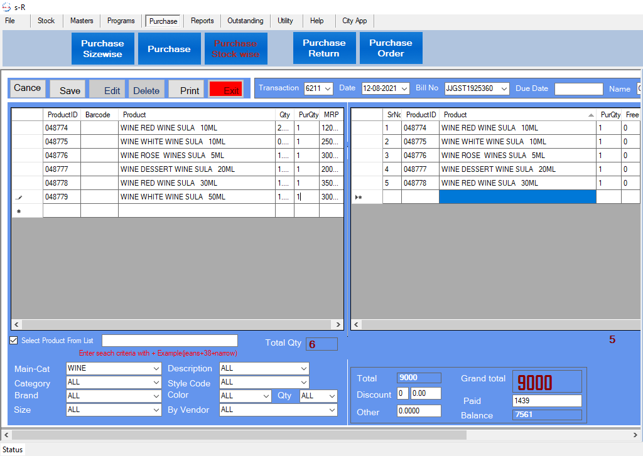
Task: Click the red Exit button
Action: 226,90
